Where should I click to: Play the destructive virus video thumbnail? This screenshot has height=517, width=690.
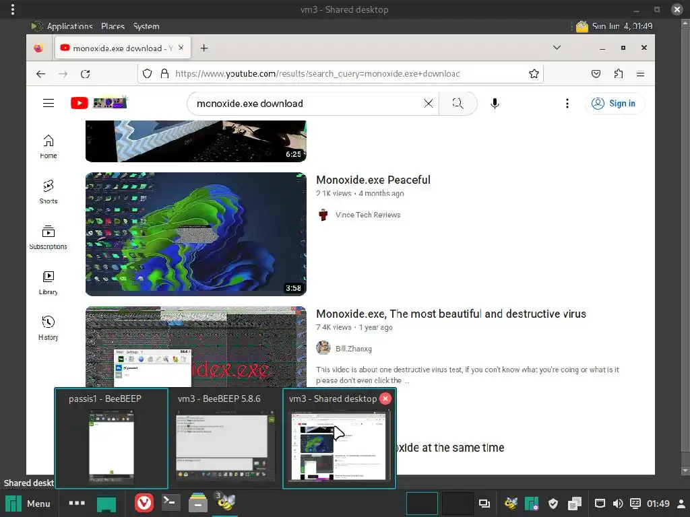[x=196, y=347]
